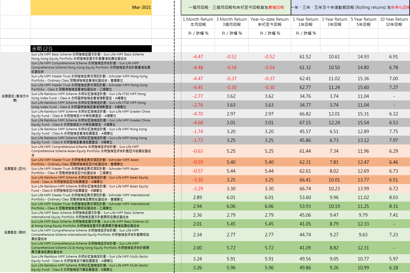Select the 34.77 one-year return cell
The width and height of the screenshot is (410, 273).
click(x=305, y=105)
